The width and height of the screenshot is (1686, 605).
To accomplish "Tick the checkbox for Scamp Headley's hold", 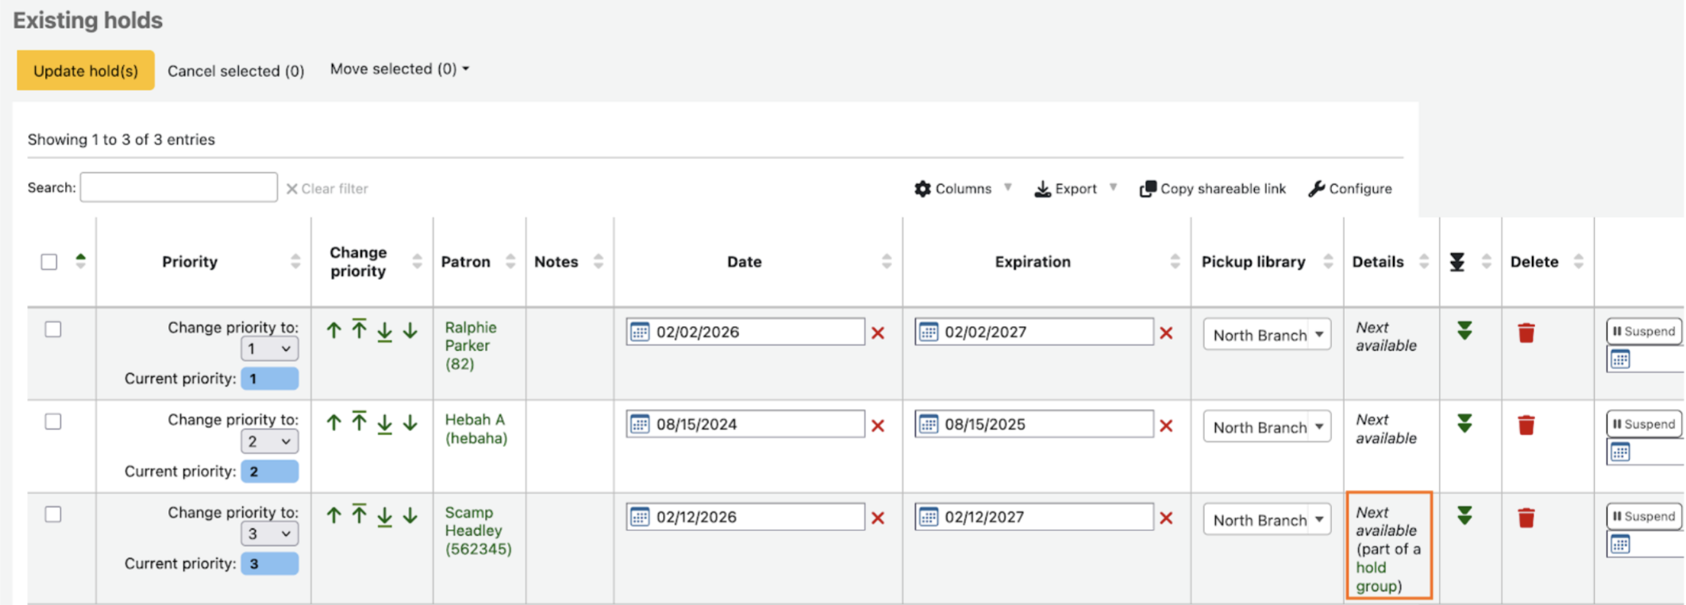I will tap(53, 514).
